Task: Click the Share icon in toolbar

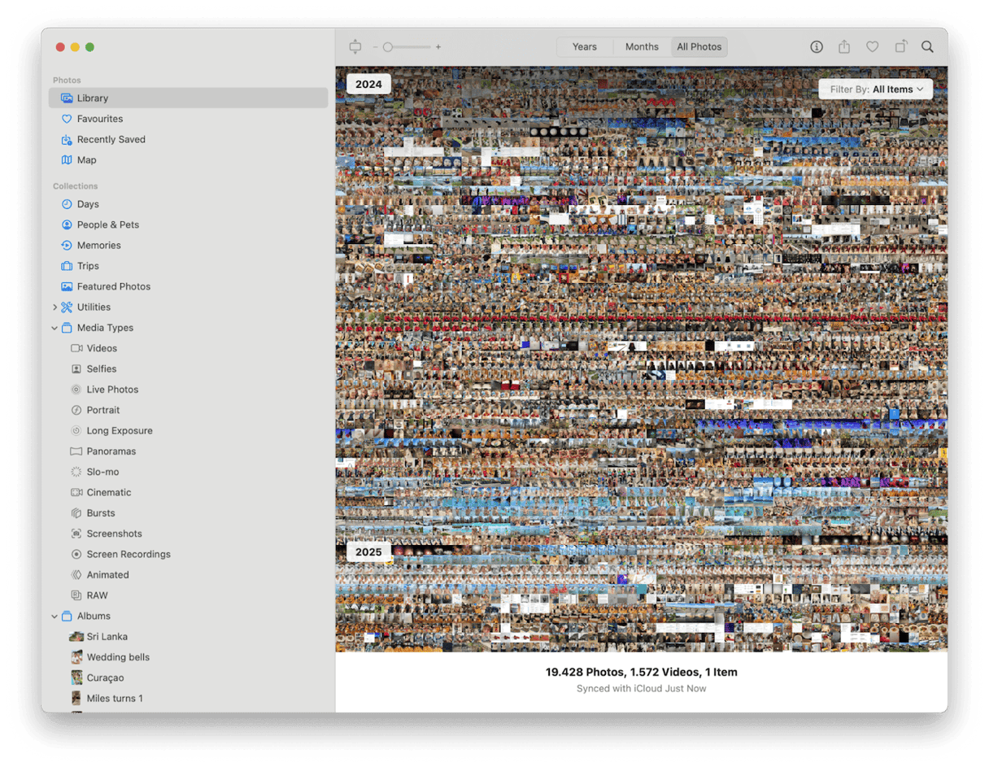Action: 844,47
